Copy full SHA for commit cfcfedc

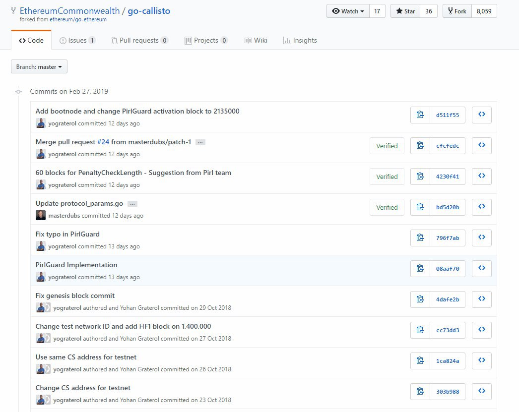pyautogui.click(x=420, y=145)
